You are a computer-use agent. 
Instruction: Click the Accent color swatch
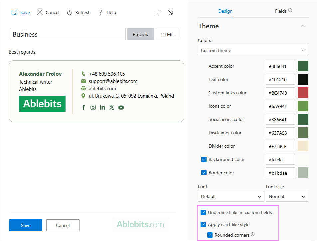303,66
